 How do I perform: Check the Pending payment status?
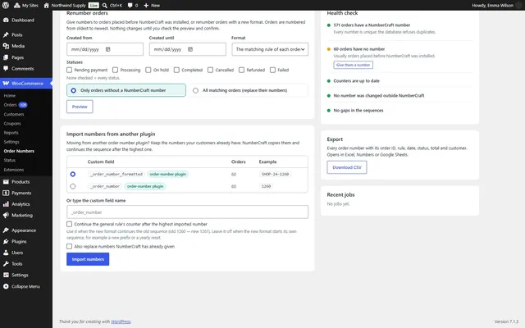[69, 70]
